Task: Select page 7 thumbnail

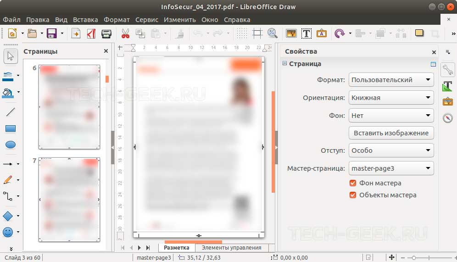Action: click(69, 200)
